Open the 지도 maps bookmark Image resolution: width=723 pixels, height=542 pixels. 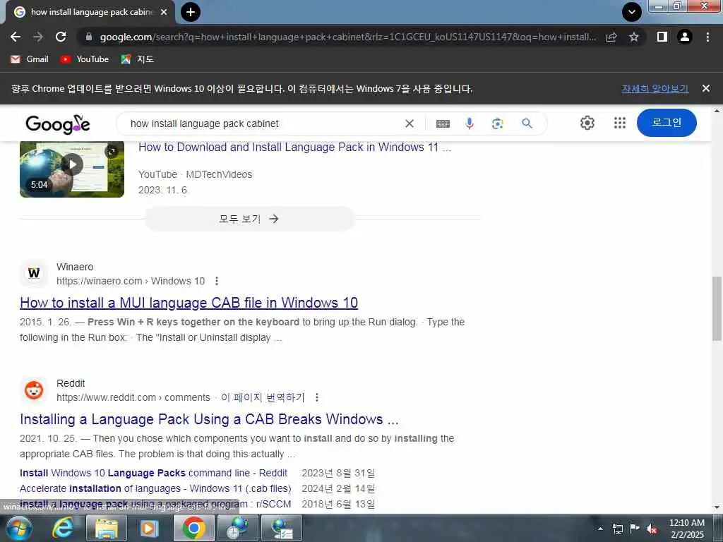(x=137, y=59)
